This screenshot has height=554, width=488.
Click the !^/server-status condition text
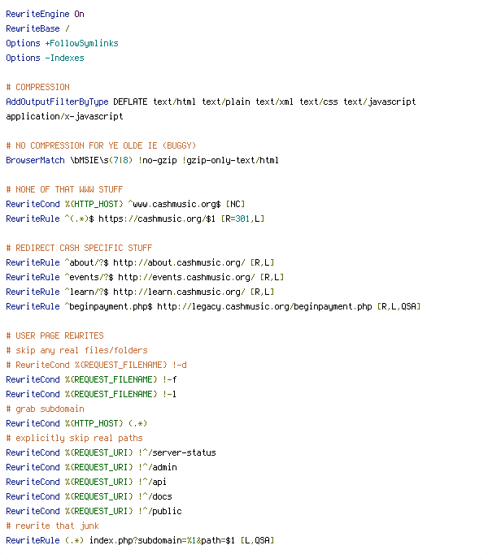pyautogui.click(x=177, y=452)
